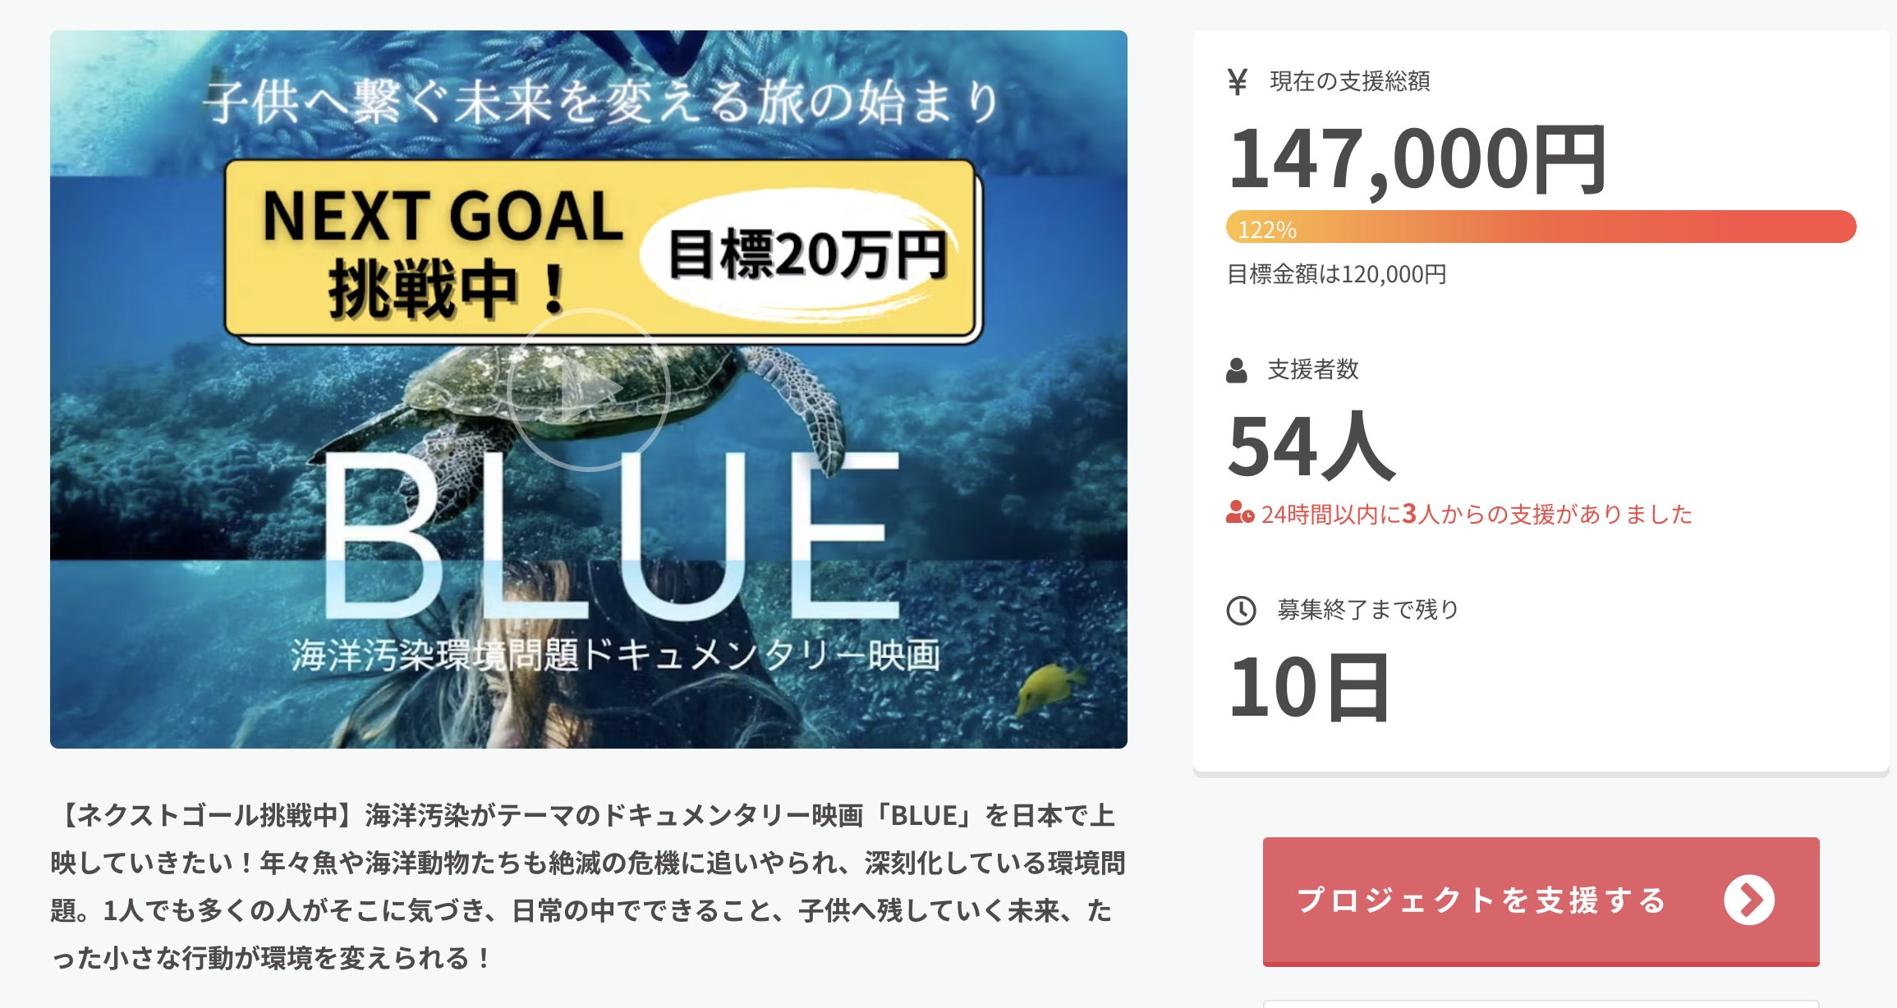This screenshot has width=1897, height=1008.
Task: Click the yen currency icon
Action: [1237, 81]
